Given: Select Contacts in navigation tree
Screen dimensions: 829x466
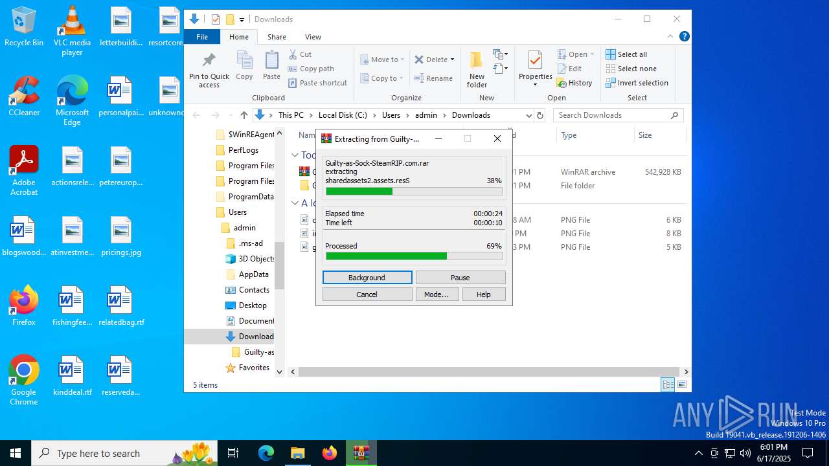Looking at the screenshot, I should click(247, 290).
